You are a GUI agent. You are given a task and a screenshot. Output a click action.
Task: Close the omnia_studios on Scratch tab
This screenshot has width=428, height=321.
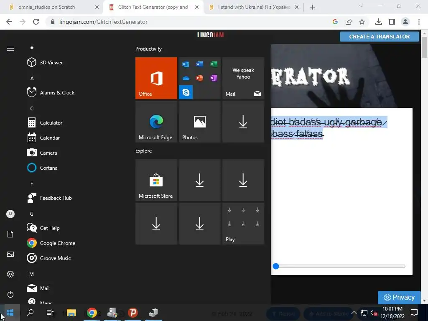click(x=97, y=8)
